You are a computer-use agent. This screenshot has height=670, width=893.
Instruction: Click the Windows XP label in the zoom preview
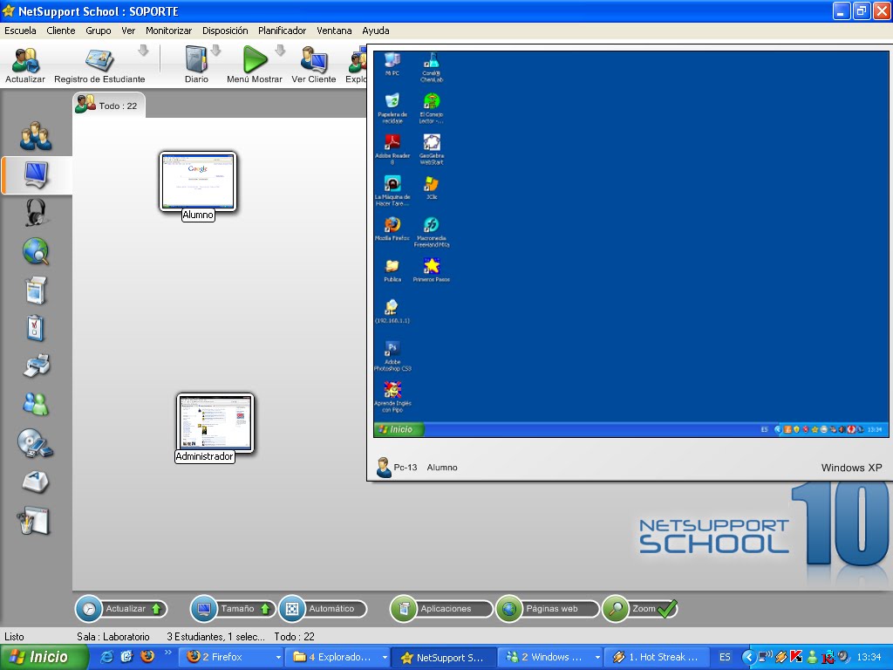(851, 468)
